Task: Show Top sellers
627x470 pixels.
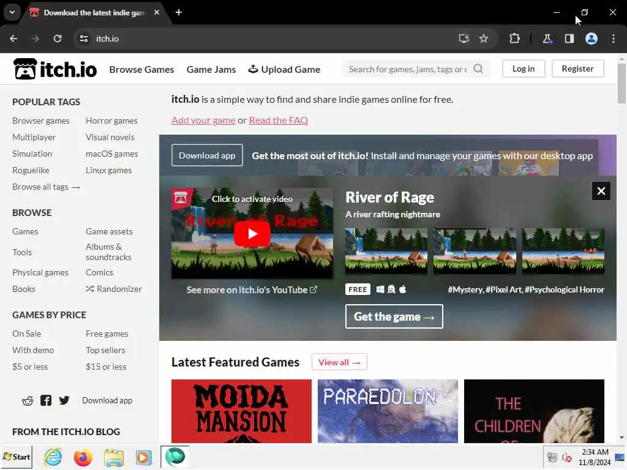Action: pyautogui.click(x=105, y=350)
